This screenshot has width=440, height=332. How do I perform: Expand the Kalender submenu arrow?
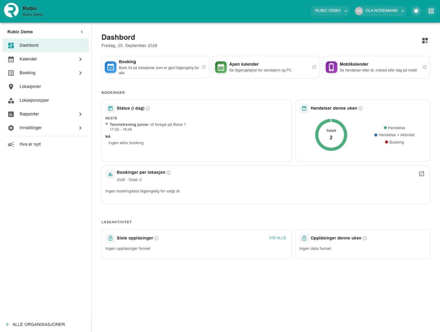80,59
